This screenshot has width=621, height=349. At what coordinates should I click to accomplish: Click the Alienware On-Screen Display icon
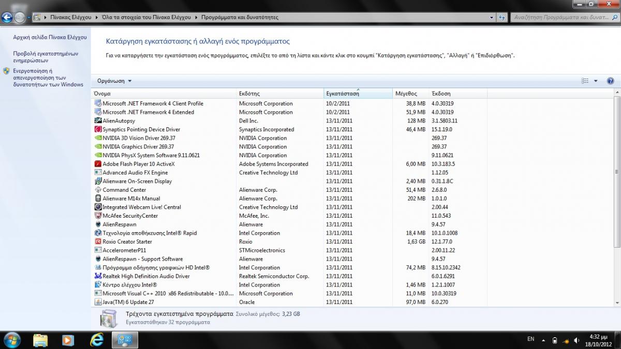(98, 181)
